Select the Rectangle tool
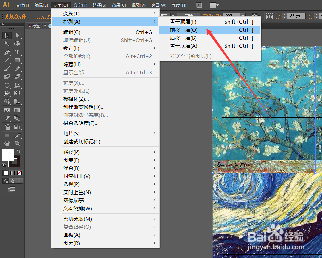Image resolution: width=322 pixels, height=258 pixels. coord(17,60)
